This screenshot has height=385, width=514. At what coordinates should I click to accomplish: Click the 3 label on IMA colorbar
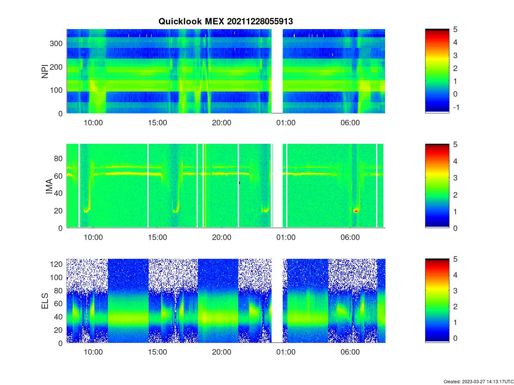[x=456, y=178]
